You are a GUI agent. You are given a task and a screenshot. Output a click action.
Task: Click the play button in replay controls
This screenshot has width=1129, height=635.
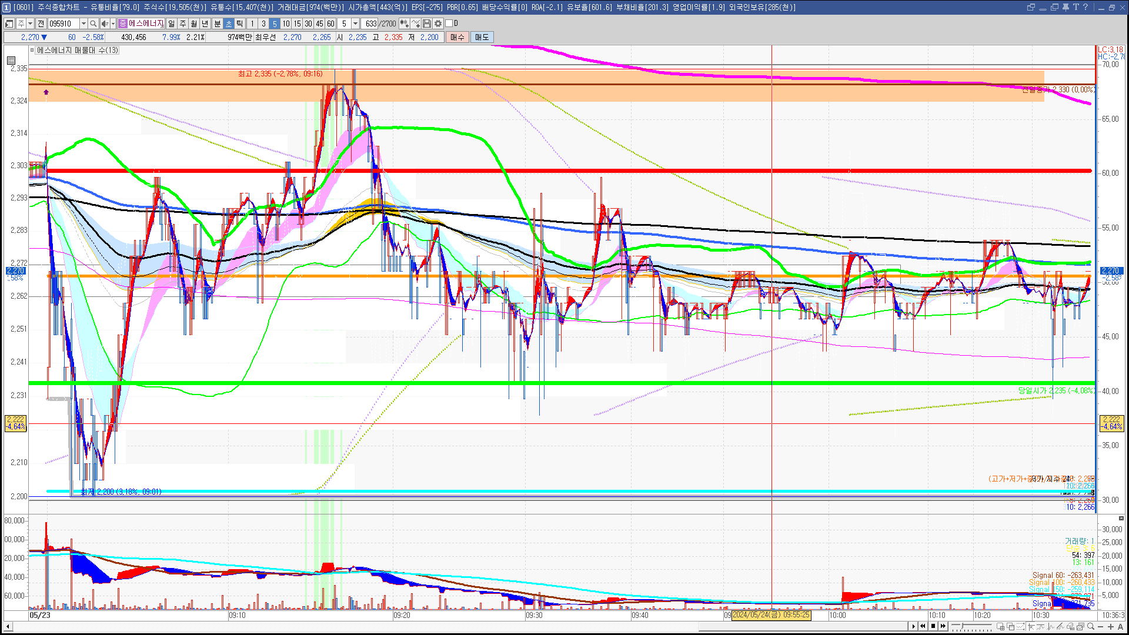click(914, 626)
